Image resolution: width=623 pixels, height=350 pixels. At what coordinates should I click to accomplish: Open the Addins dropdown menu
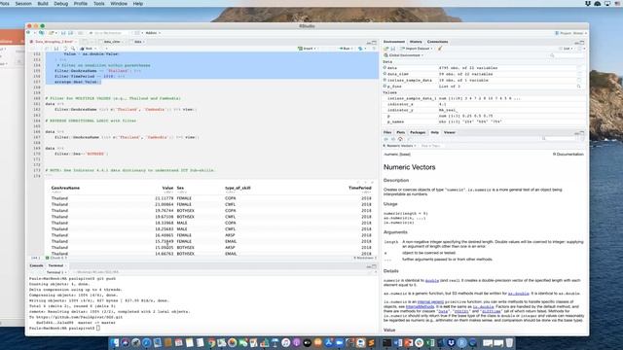(153, 33)
